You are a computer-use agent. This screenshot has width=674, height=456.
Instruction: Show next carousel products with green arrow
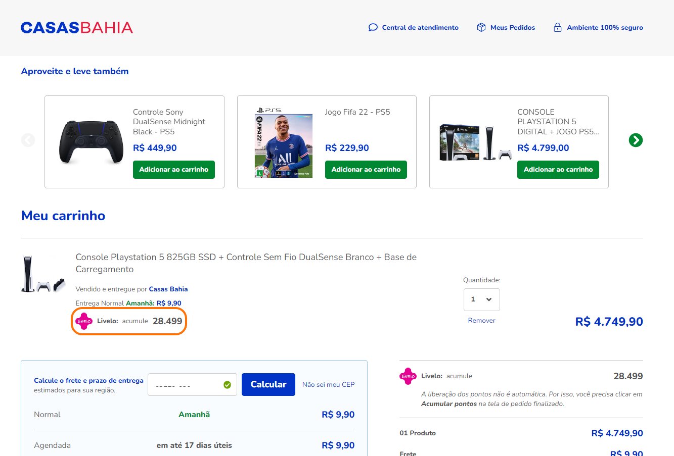click(636, 140)
